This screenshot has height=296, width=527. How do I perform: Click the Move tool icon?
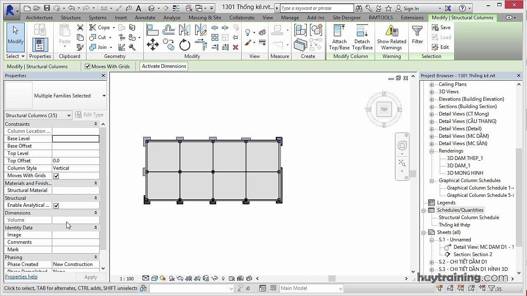point(152,44)
